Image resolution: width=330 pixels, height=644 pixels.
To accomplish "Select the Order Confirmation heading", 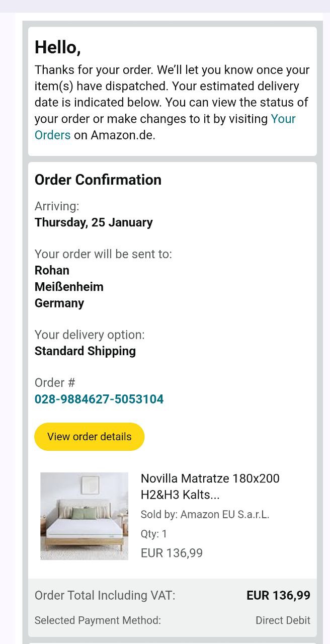I will click(98, 180).
